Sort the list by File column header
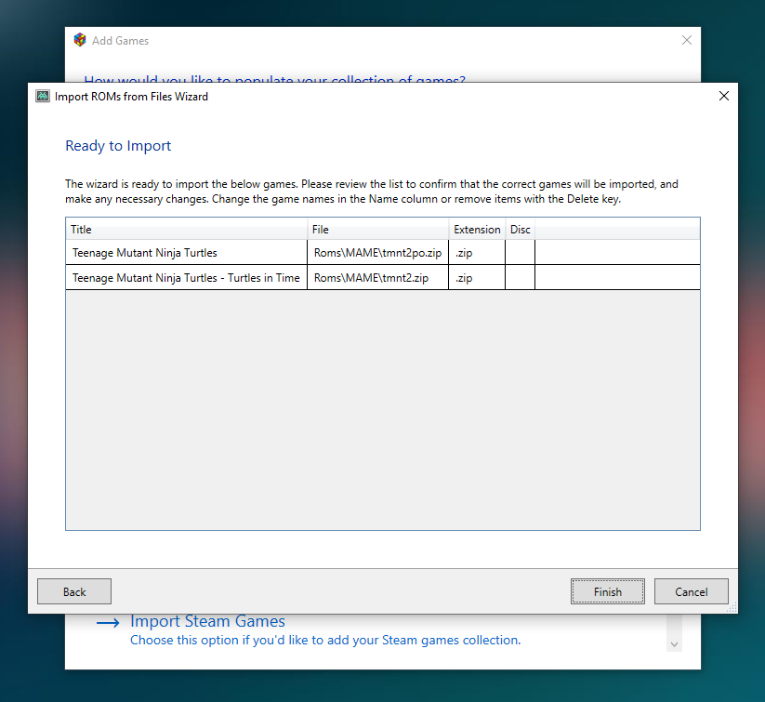The image size is (765, 702). point(377,229)
